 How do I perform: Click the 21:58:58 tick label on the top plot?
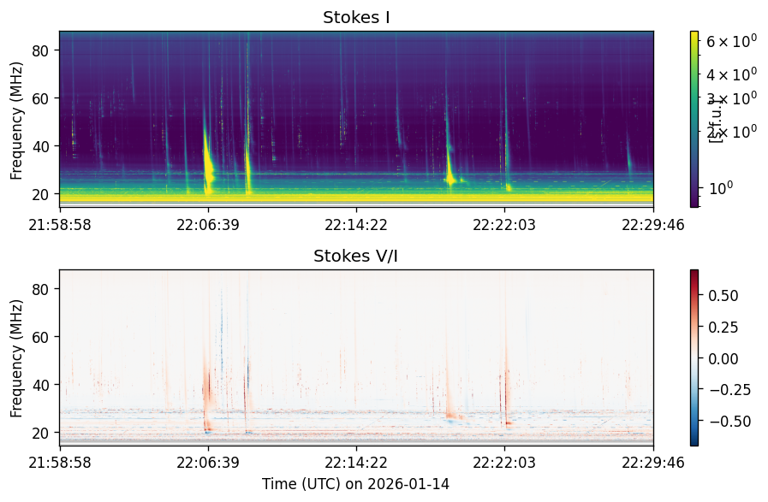pos(60,225)
